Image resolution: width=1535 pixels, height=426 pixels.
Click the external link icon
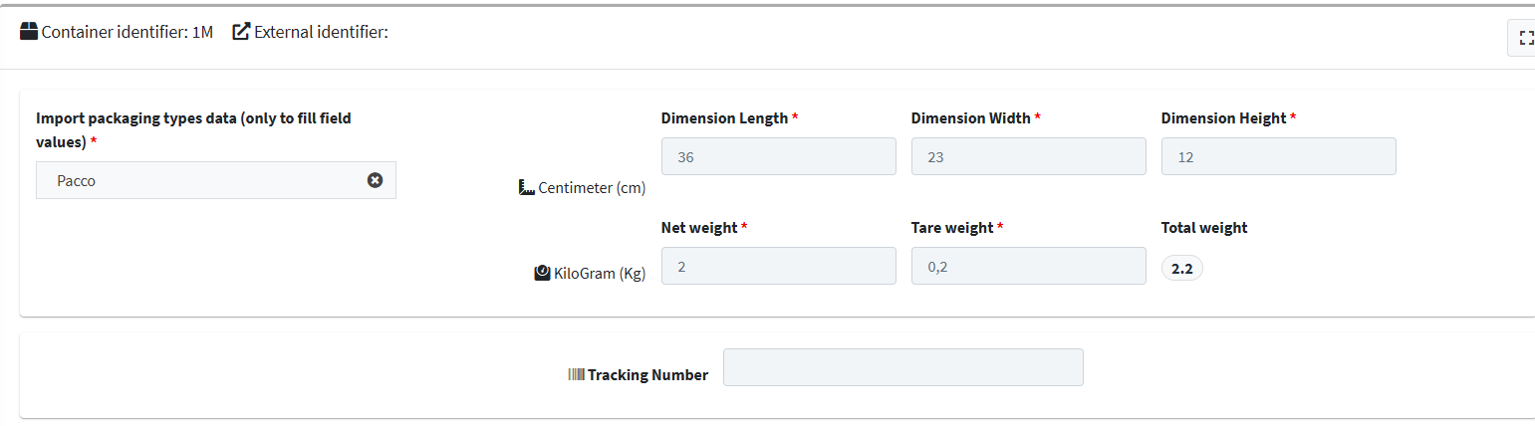(x=241, y=32)
